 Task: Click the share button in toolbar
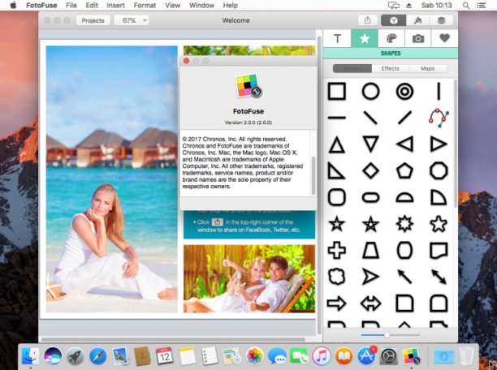[368, 20]
